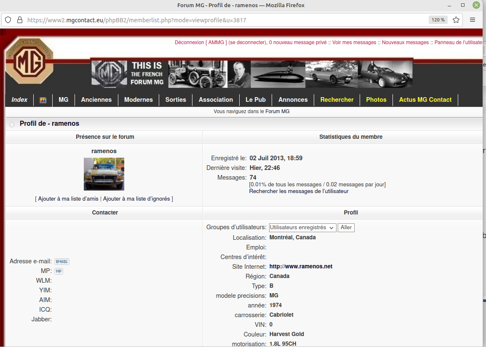Open the Photos menu item
The height and width of the screenshot is (347, 486).
click(376, 100)
